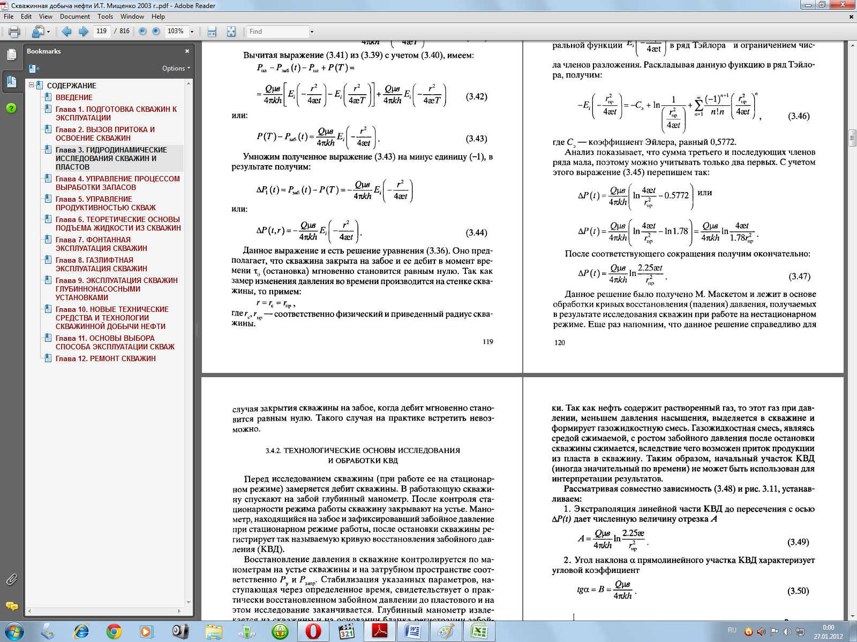Screen dimensions: 857x642
Task: Open bookmark Глава 7. ФОНТАННАЯ ЭКСПЛУАТАЦИЯ
Action: pos(101,244)
